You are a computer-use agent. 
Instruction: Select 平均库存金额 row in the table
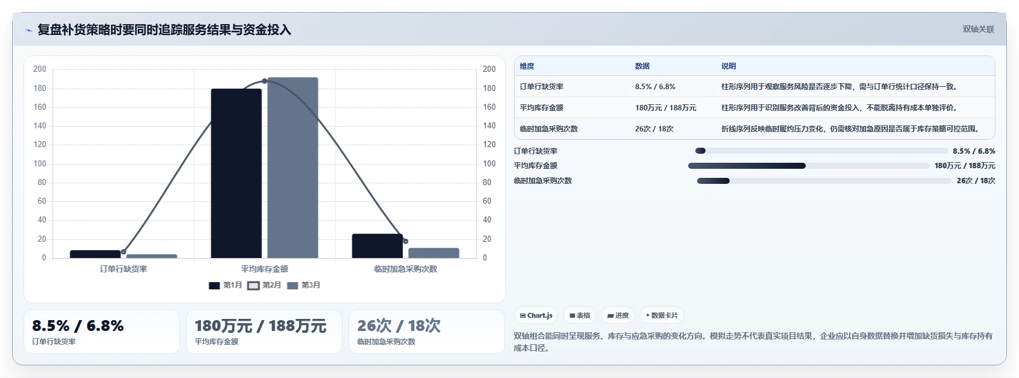(754, 108)
